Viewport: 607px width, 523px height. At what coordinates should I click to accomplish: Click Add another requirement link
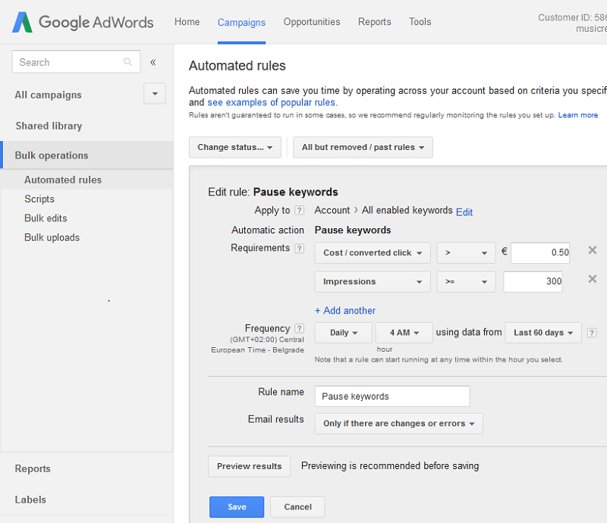345,311
